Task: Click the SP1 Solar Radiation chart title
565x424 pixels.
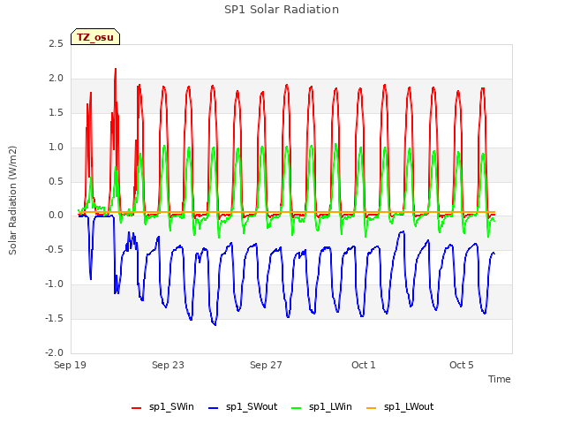Action: [282, 10]
